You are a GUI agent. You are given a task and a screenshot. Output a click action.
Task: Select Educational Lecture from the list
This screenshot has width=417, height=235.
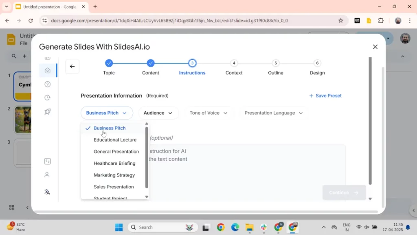click(x=115, y=140)
